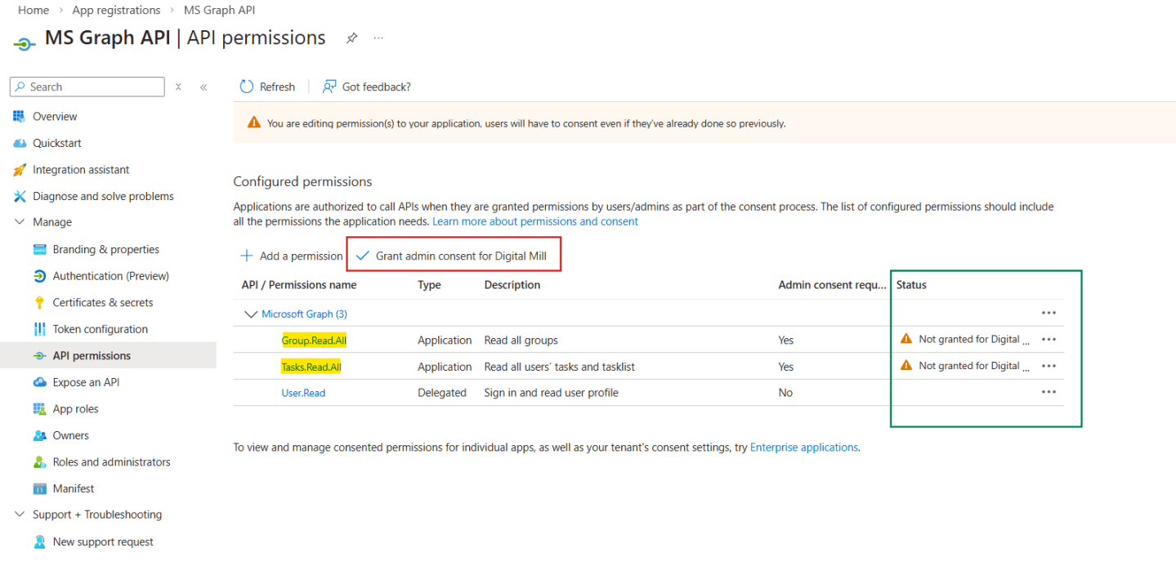Click the MS Graph API app logo icon
This screenshot has width=1176, height=570.
pos(25,43)
